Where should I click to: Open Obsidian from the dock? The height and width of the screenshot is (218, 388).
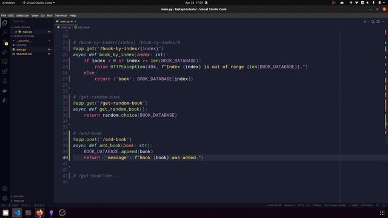click(51, 213)
